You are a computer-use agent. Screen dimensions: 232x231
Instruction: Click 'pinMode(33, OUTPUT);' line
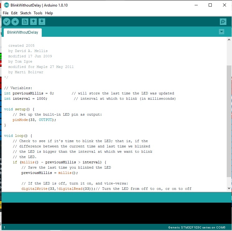[x=34, y=120]
